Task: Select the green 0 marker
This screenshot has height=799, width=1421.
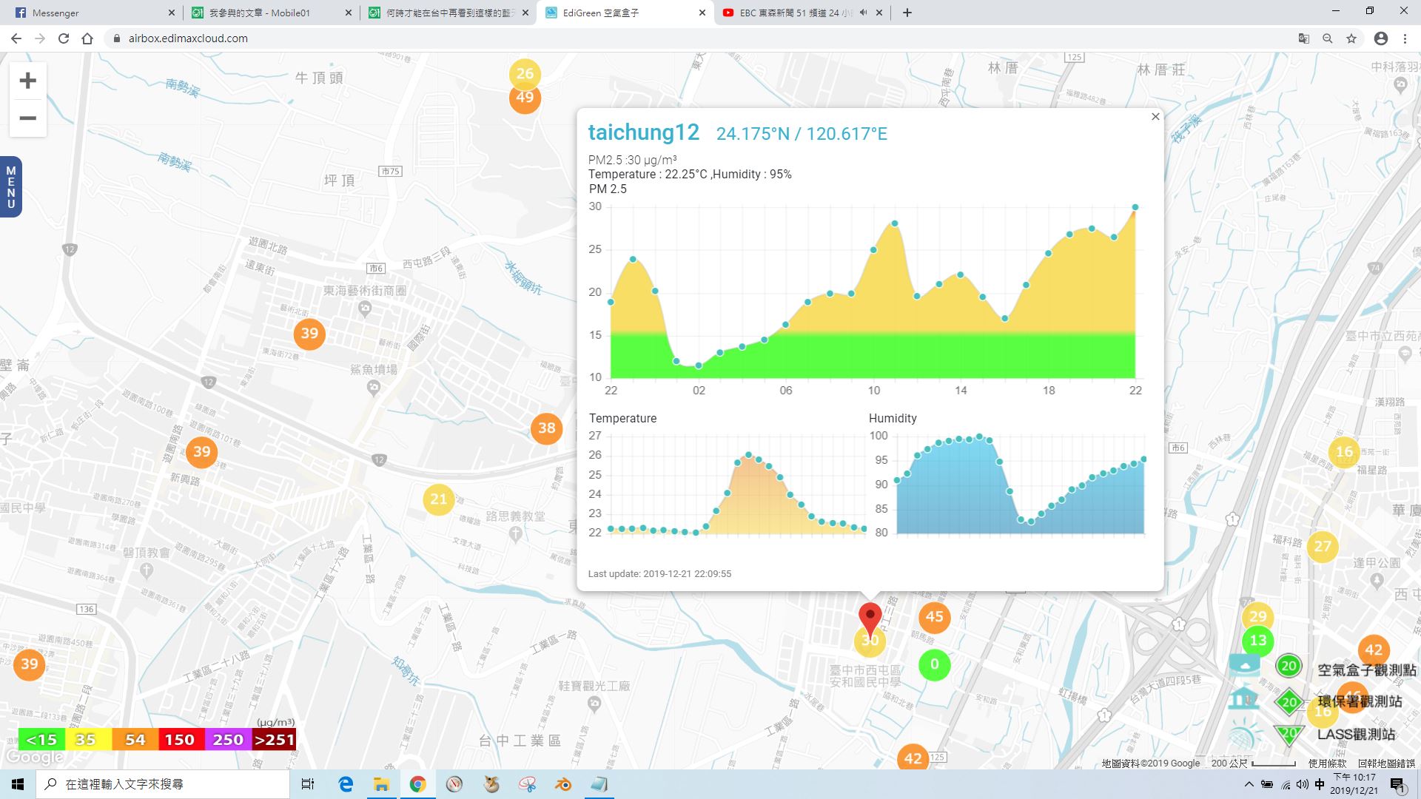Action: pyautogui.click(x=934, y=664)
